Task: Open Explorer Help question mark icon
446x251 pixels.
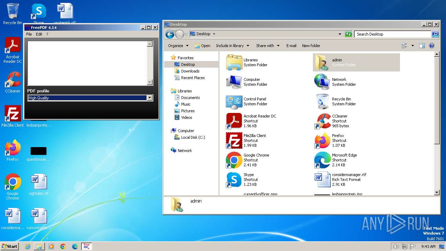Action: (432, 46)
